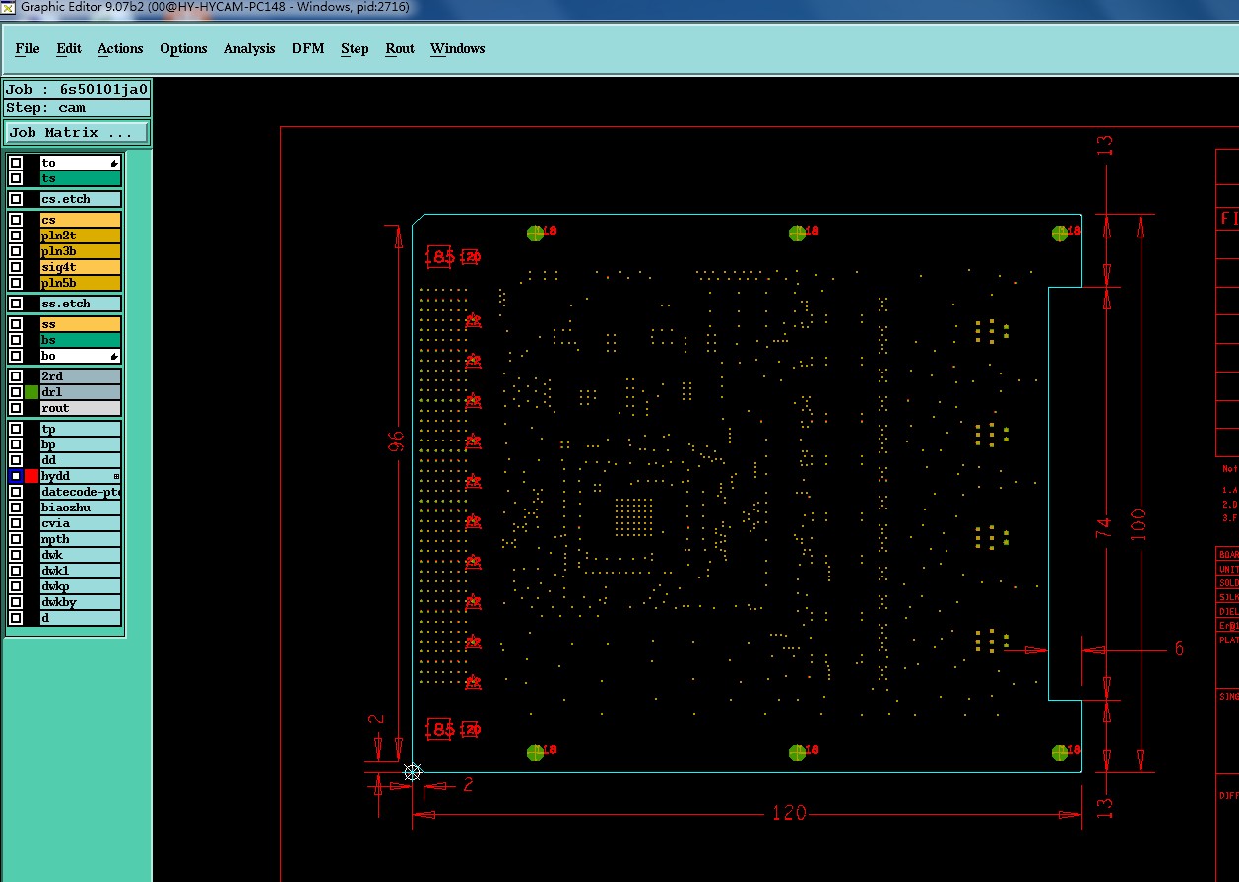Open the Step menu
The width and height of the screenshot is (1239, 882).
(x=355, y=48)
